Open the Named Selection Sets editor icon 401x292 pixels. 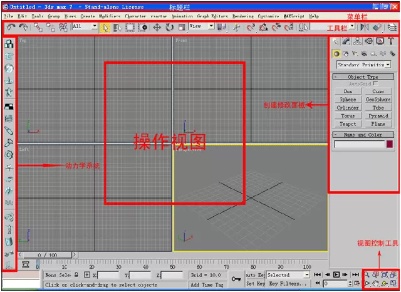coord(303,27)
